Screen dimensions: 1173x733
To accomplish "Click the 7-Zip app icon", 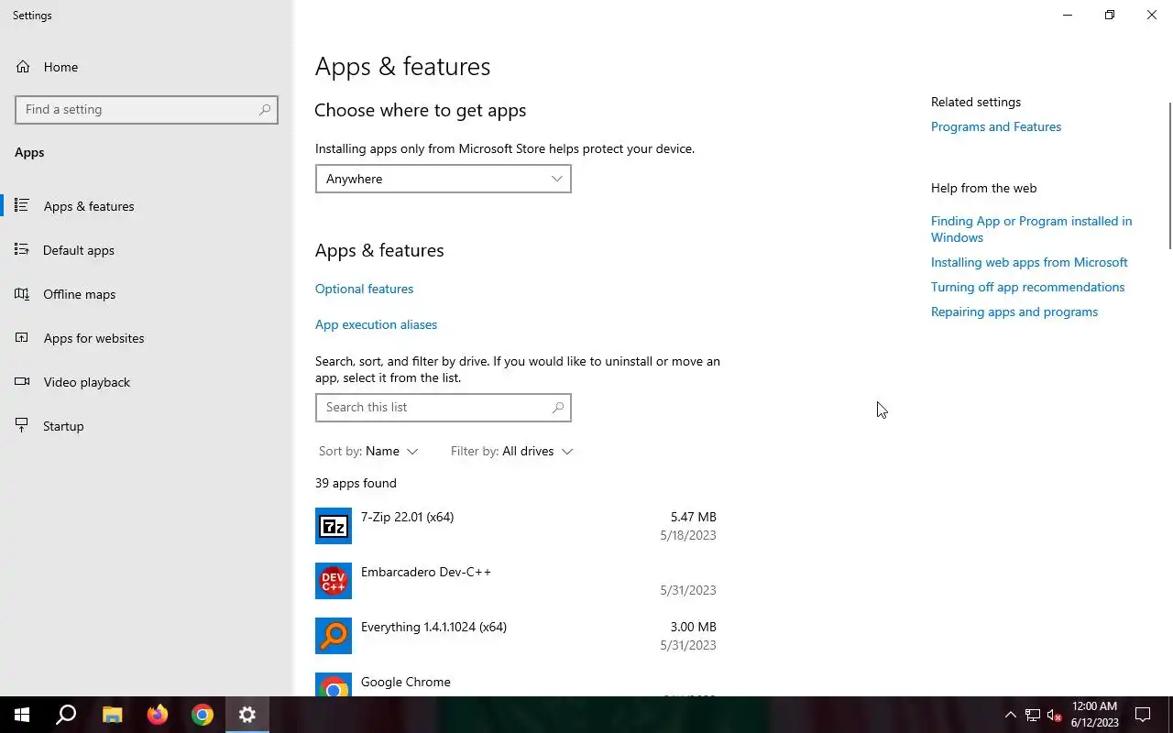I will (x=334, y=526).
